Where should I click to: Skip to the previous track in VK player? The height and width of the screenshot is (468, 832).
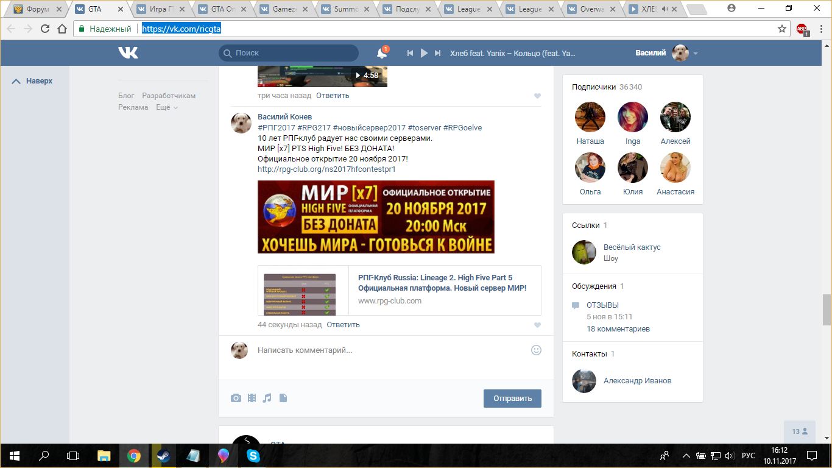(411, 53)
